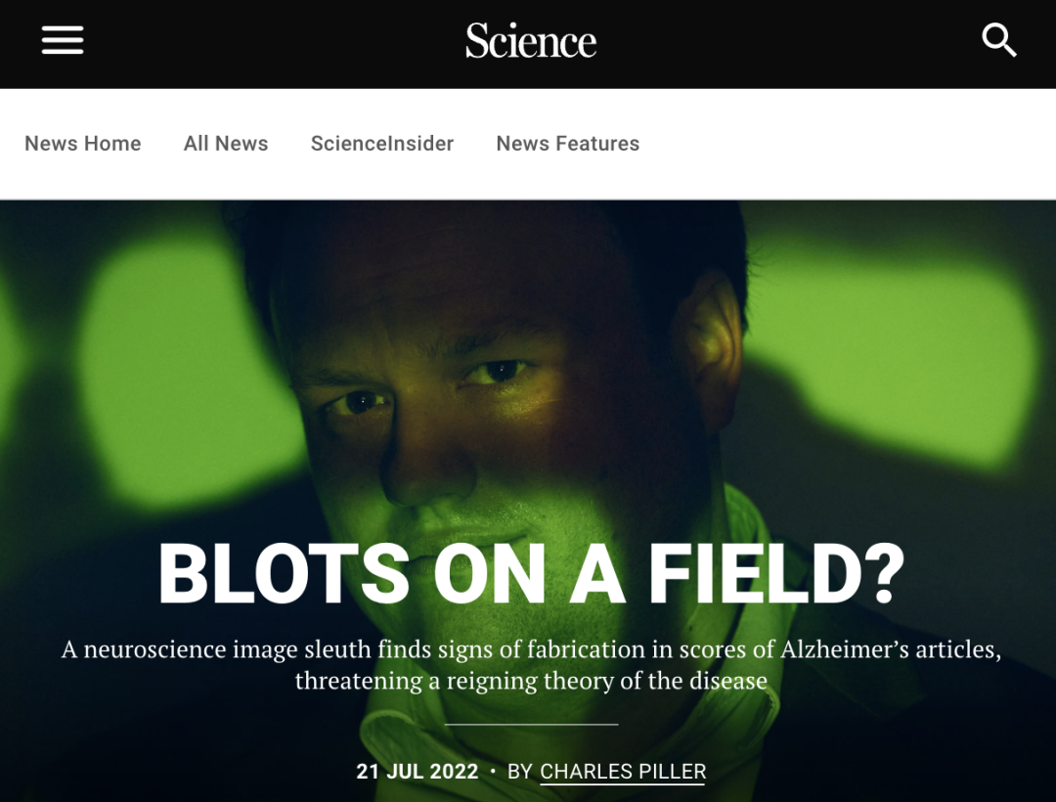Click the word "BY" before author name

coord(520,772)
